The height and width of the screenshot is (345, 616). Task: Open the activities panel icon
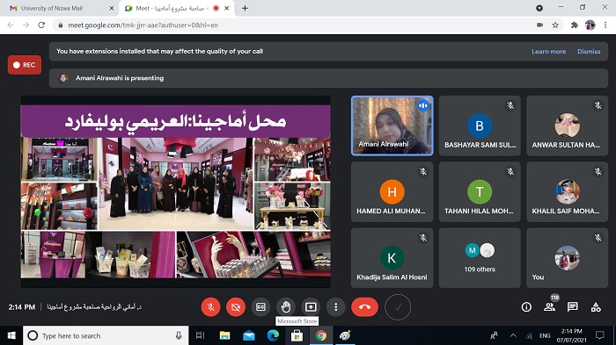tap(596, 307)
